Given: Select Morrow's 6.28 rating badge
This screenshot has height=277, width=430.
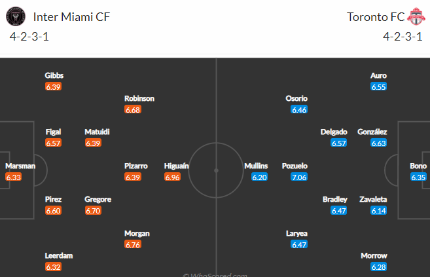Looking at the screenshot, I should point(378,267).
